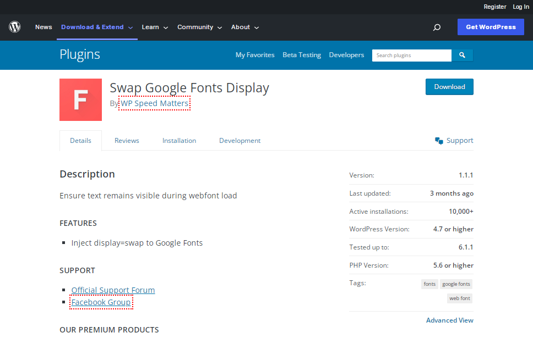Open WP Speed Matters author link
The height and width of the screenshot is (338, 533).
[x=155, y=103]
